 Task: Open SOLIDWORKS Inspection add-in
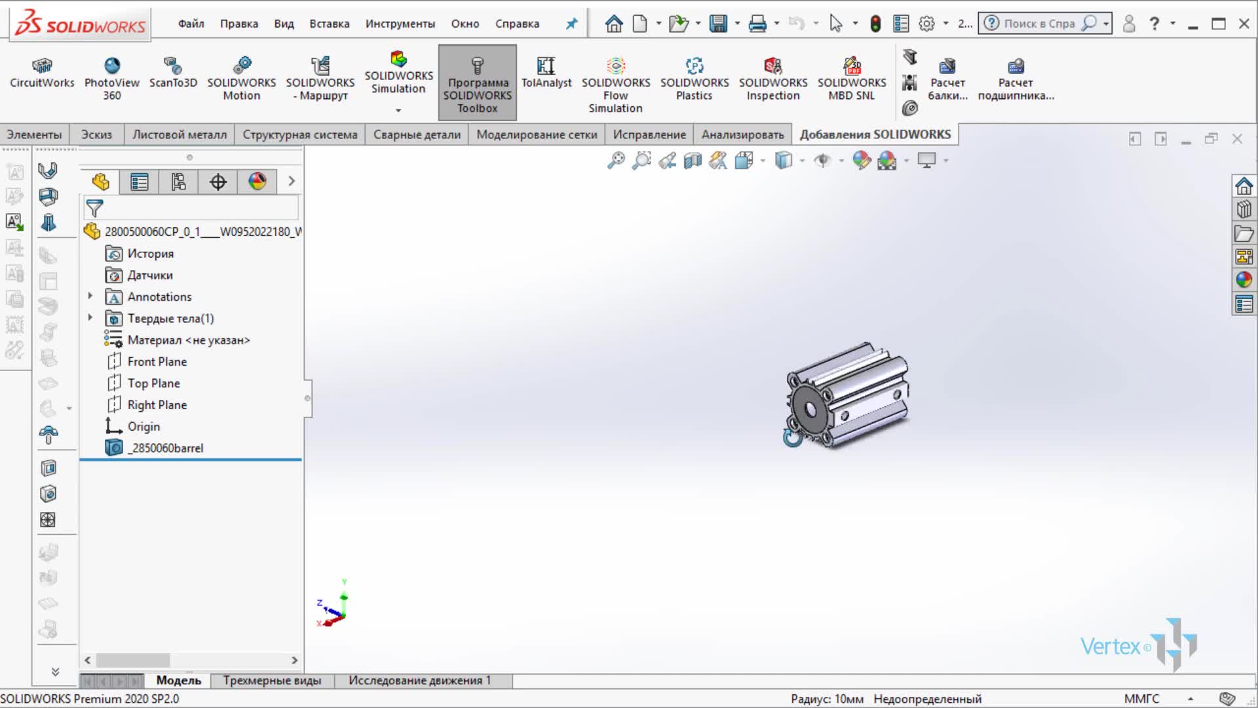point(773,79)
